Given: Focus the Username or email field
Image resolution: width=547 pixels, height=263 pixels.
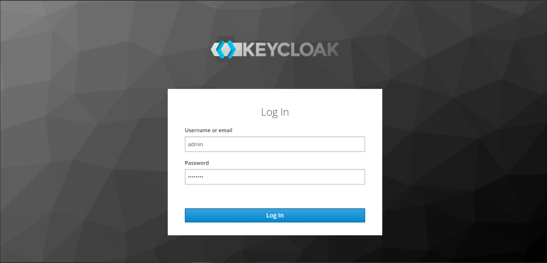Looking at the screenshot, I should pos(275,144).
